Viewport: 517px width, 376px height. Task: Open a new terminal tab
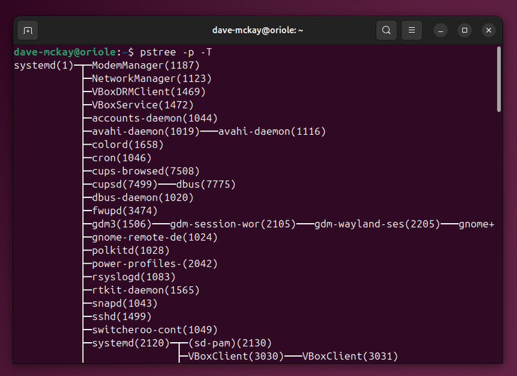27,30
